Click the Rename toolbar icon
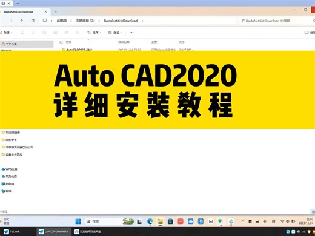315x236 pixels. [55, 33]
